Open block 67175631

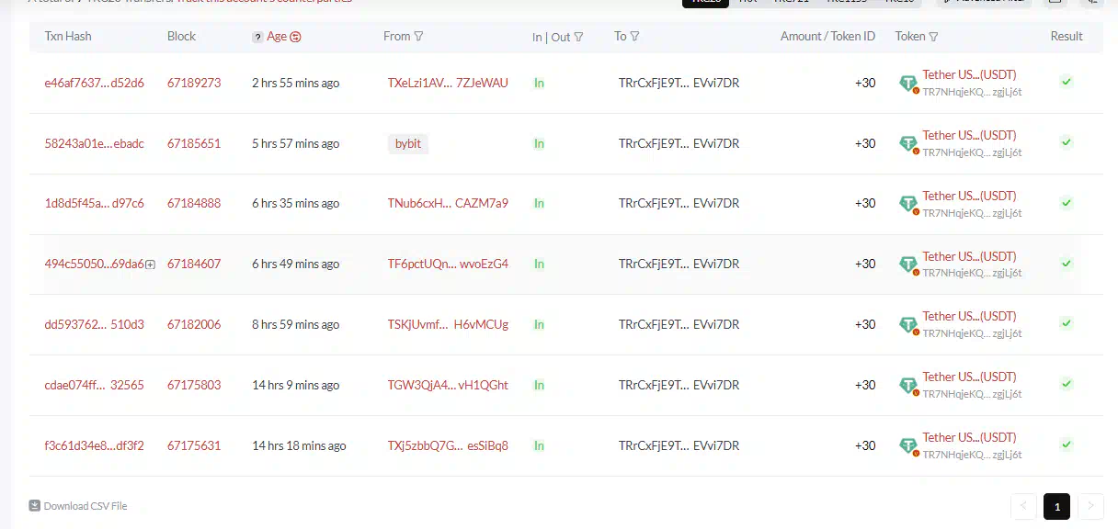tap(194, 446)
